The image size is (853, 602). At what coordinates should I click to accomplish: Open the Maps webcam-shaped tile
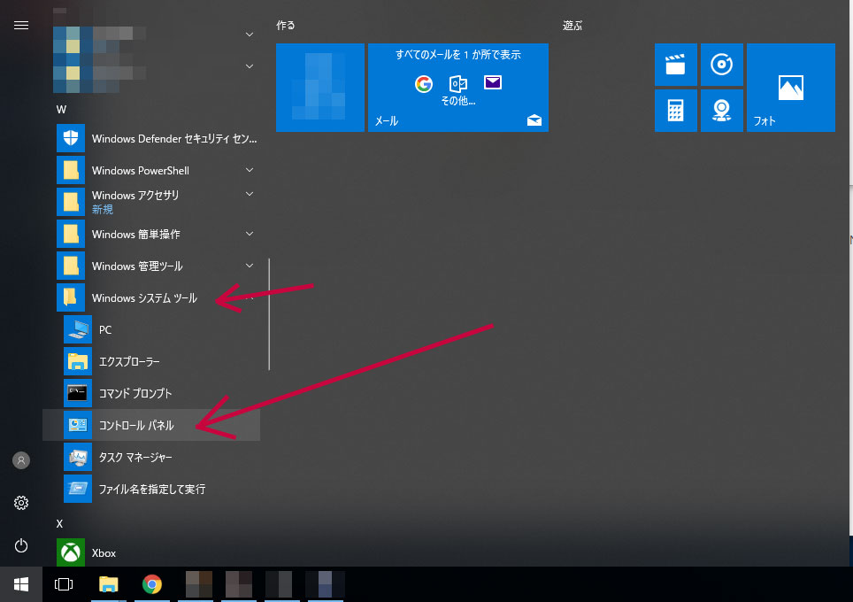722,111
